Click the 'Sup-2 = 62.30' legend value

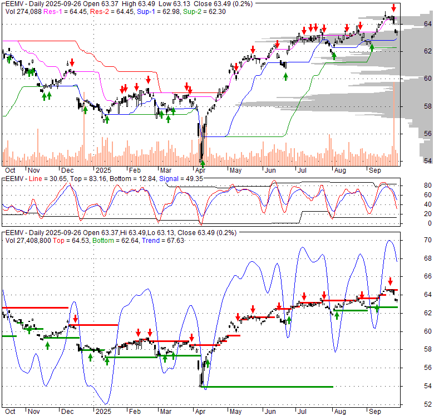[x=204, y=12]
